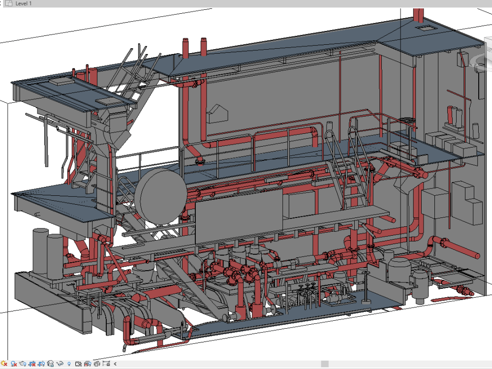
Task: Enable the Crop View
Action: click(32, 364)
